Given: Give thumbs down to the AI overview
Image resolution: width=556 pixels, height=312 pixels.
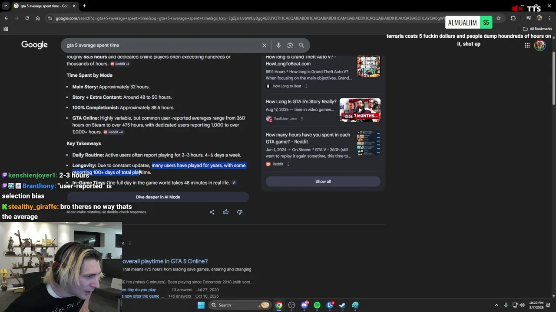Looking at the screenshot, I should 239,212.
